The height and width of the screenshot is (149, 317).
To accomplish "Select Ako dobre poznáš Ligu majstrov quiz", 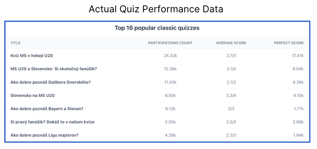I will tap(44, 135).
